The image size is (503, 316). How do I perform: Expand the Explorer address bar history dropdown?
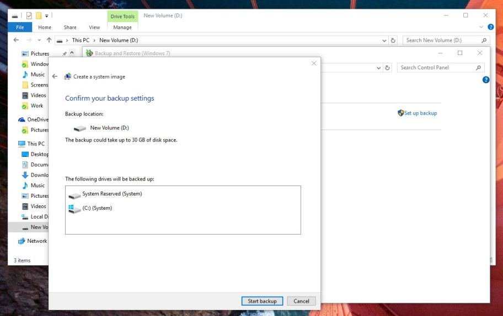384,40
